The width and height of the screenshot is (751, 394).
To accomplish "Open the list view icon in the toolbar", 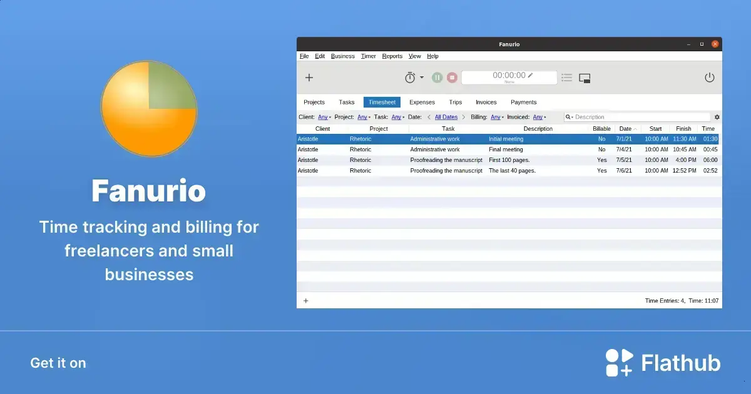I will pos(566,78).
